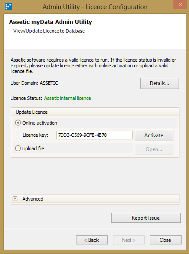
Task: Close the window with the red X
Action: tap(180, 4)
